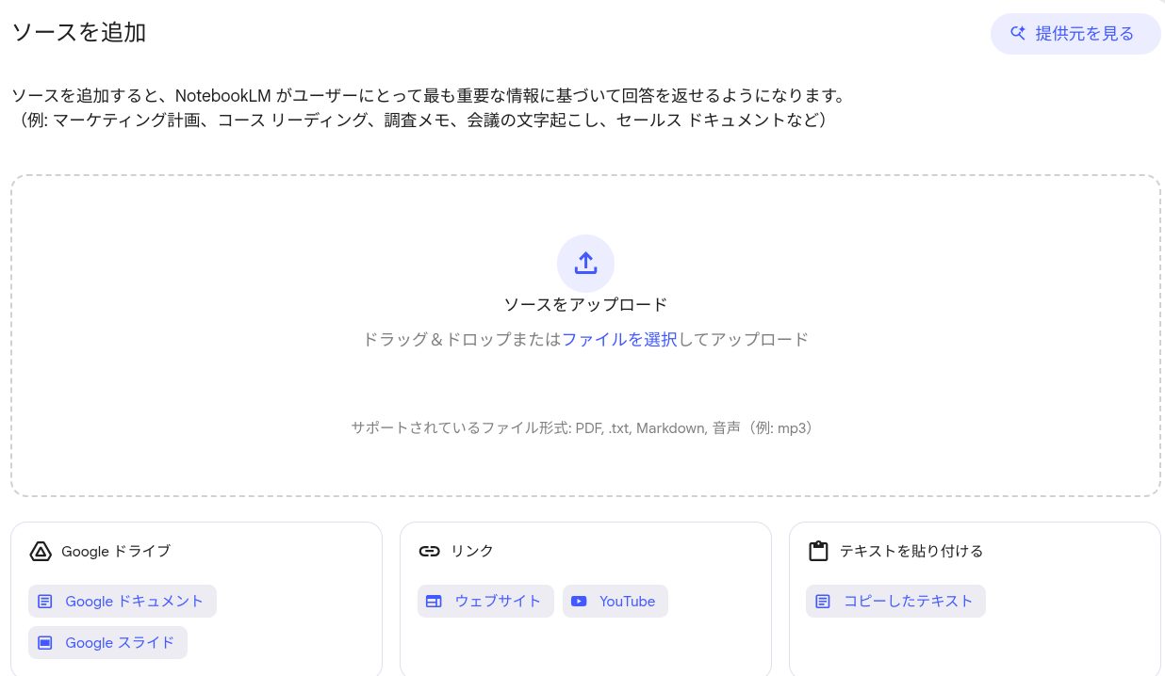Click the slide icon in Google スライド chip
This screenshot has height=676, width=1165.
coord(45,642)
